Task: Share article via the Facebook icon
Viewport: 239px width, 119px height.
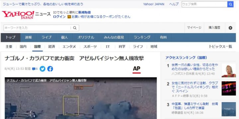Action: pos(50,69)
